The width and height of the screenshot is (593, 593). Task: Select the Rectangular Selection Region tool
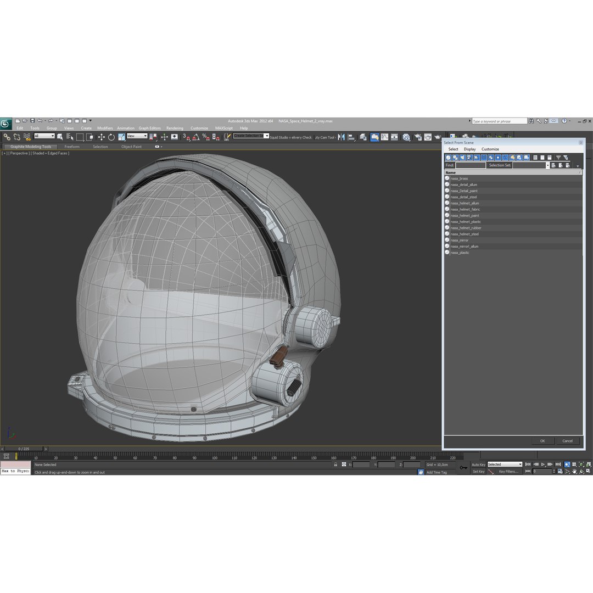[x=80, y=137]
